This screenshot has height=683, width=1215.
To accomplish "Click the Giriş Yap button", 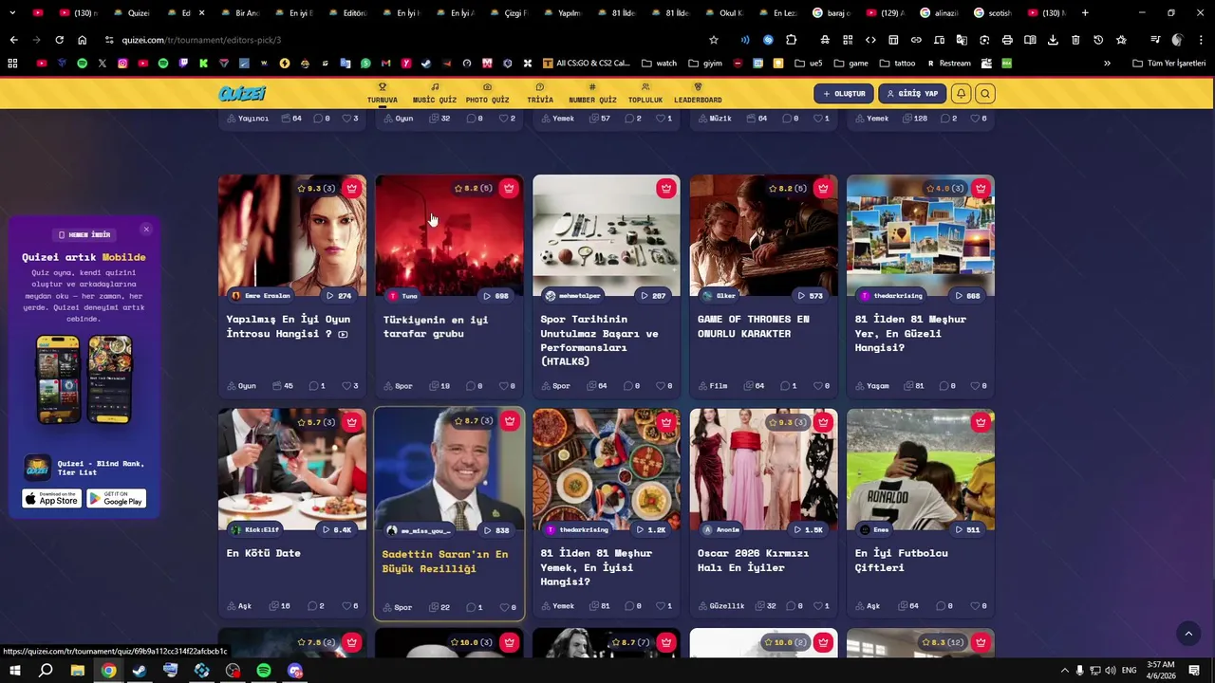I will pyautogui.click(x=912, y=94).
